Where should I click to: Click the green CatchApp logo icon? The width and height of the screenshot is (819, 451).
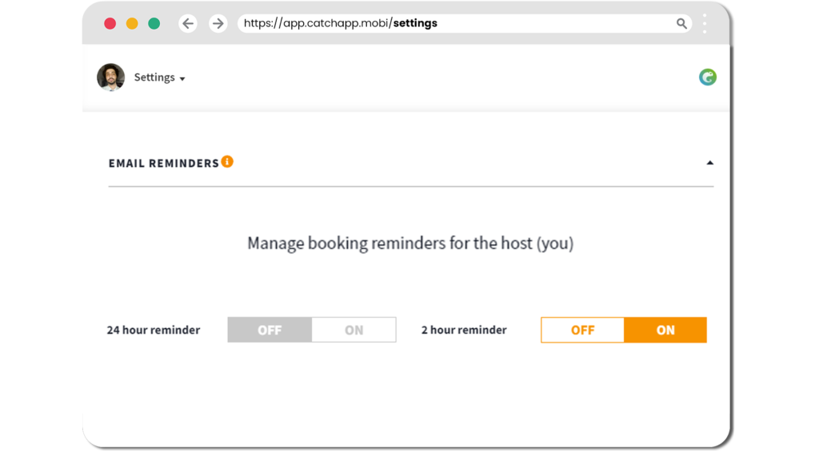click(x=708, y=77)
